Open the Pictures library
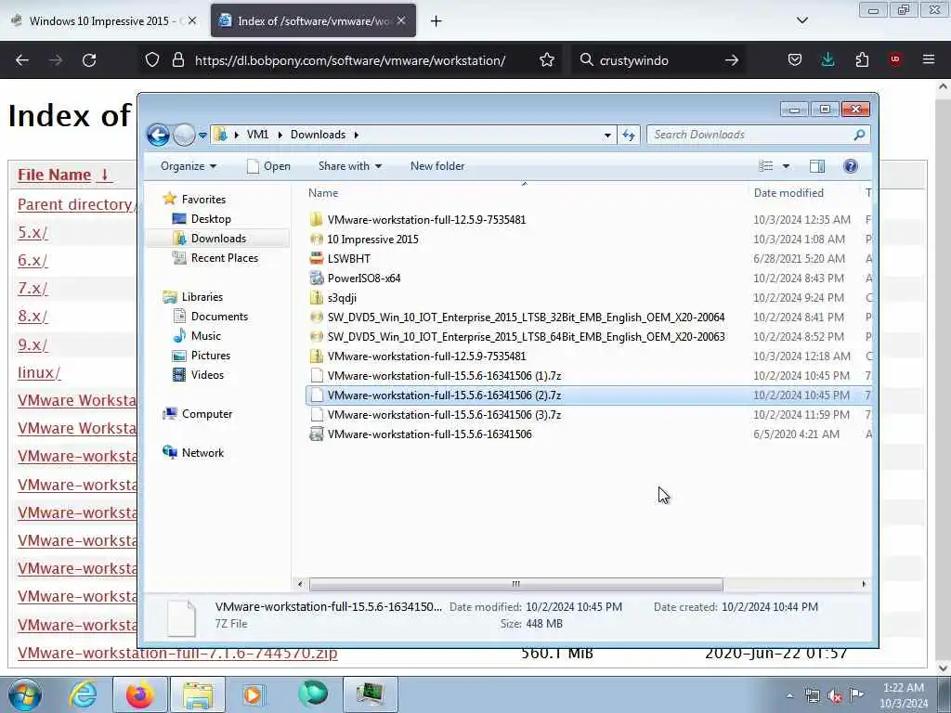The width and height of the screenshot is (951, 713). (x=202, y=356)
